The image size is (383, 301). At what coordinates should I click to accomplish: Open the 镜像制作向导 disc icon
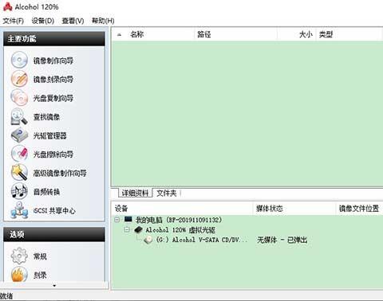tap(19, 60)
